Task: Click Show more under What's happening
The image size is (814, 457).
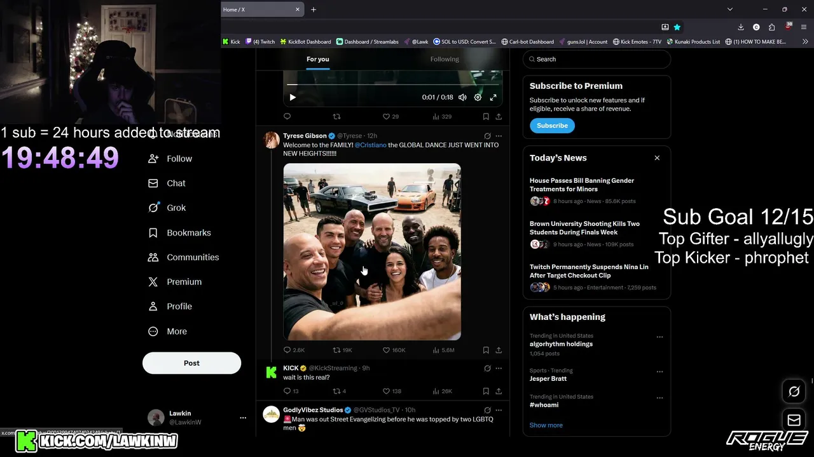Action: pos(546,425)
